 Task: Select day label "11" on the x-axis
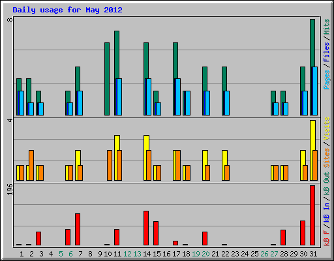tap(117, 254)
